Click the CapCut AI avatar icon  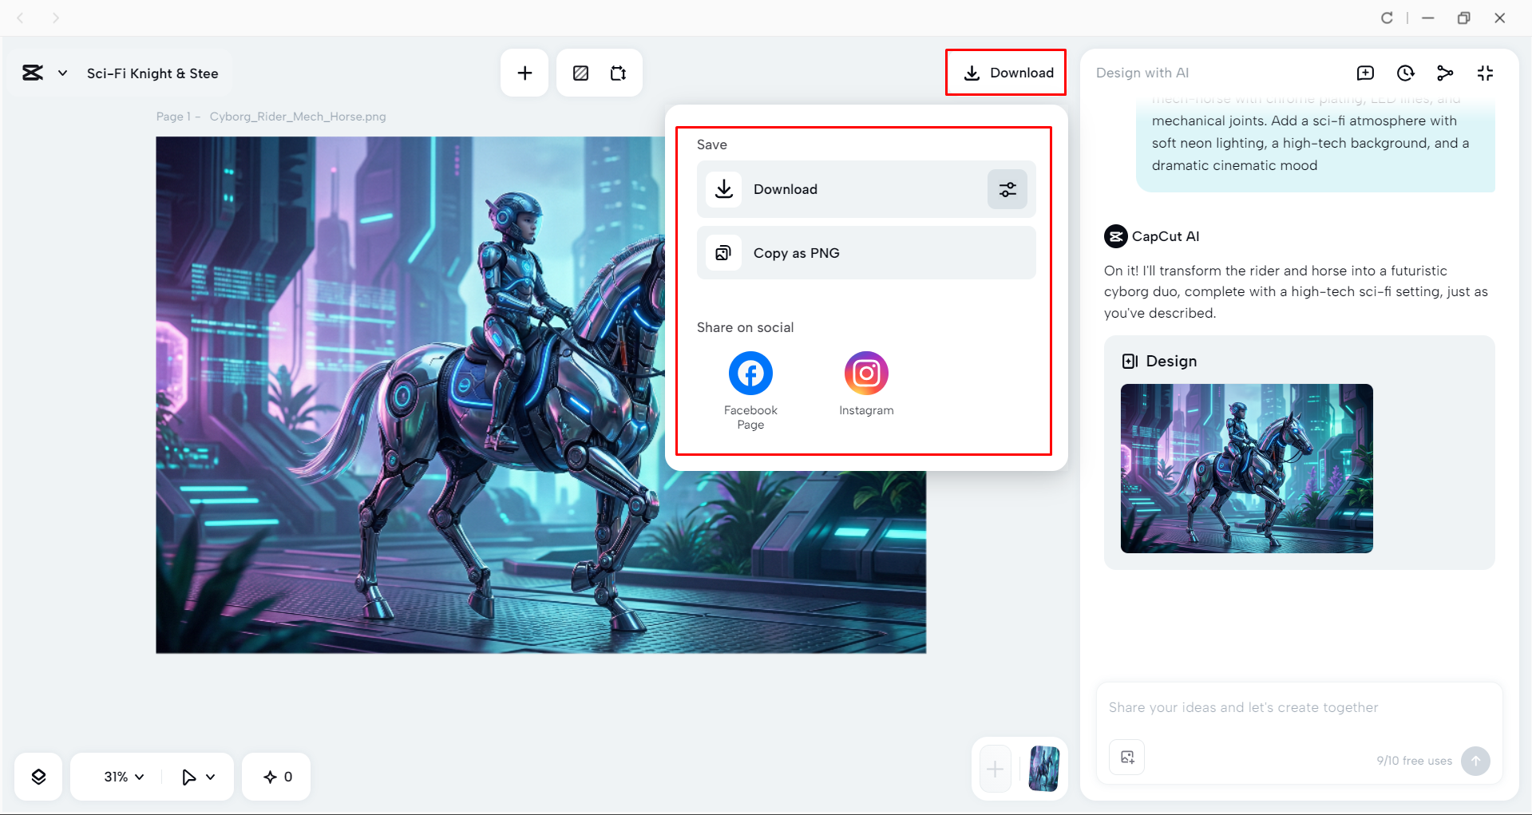1115,236
